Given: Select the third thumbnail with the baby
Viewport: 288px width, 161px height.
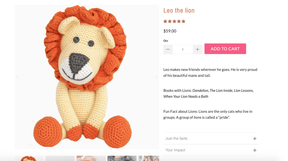Looking at the screenshot, I should point(91,158).
